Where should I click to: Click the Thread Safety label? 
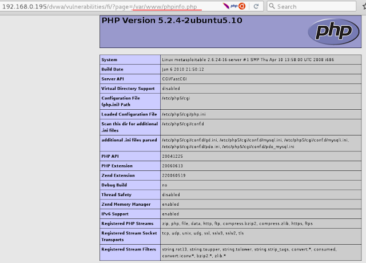click(116, 194)
